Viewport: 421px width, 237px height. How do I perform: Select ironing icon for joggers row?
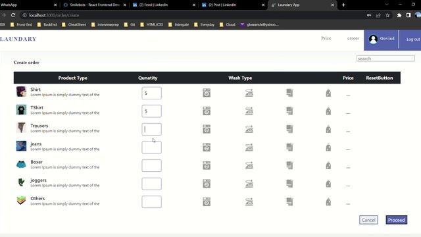tap(249, 184)
